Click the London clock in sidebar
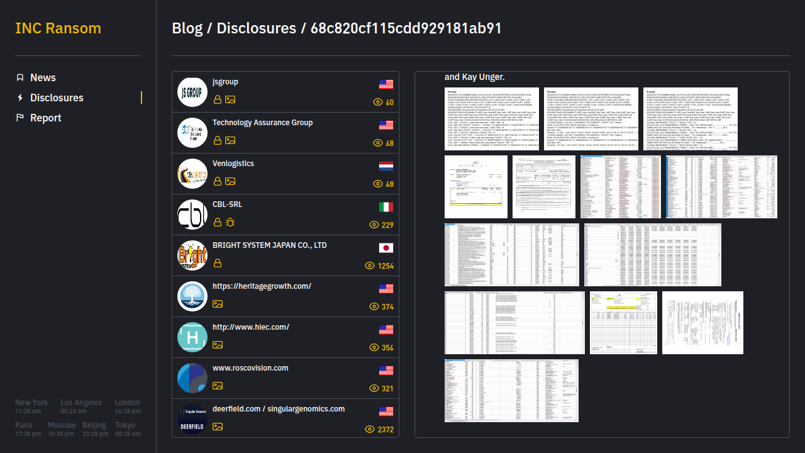 click(128, 406)
